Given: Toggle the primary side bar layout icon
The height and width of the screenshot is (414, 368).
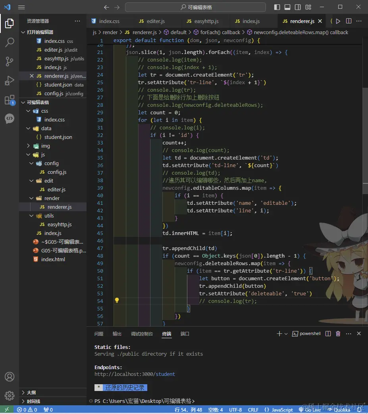Looking at the screenshot, I should pyautogui.click(x=277, y=7).
